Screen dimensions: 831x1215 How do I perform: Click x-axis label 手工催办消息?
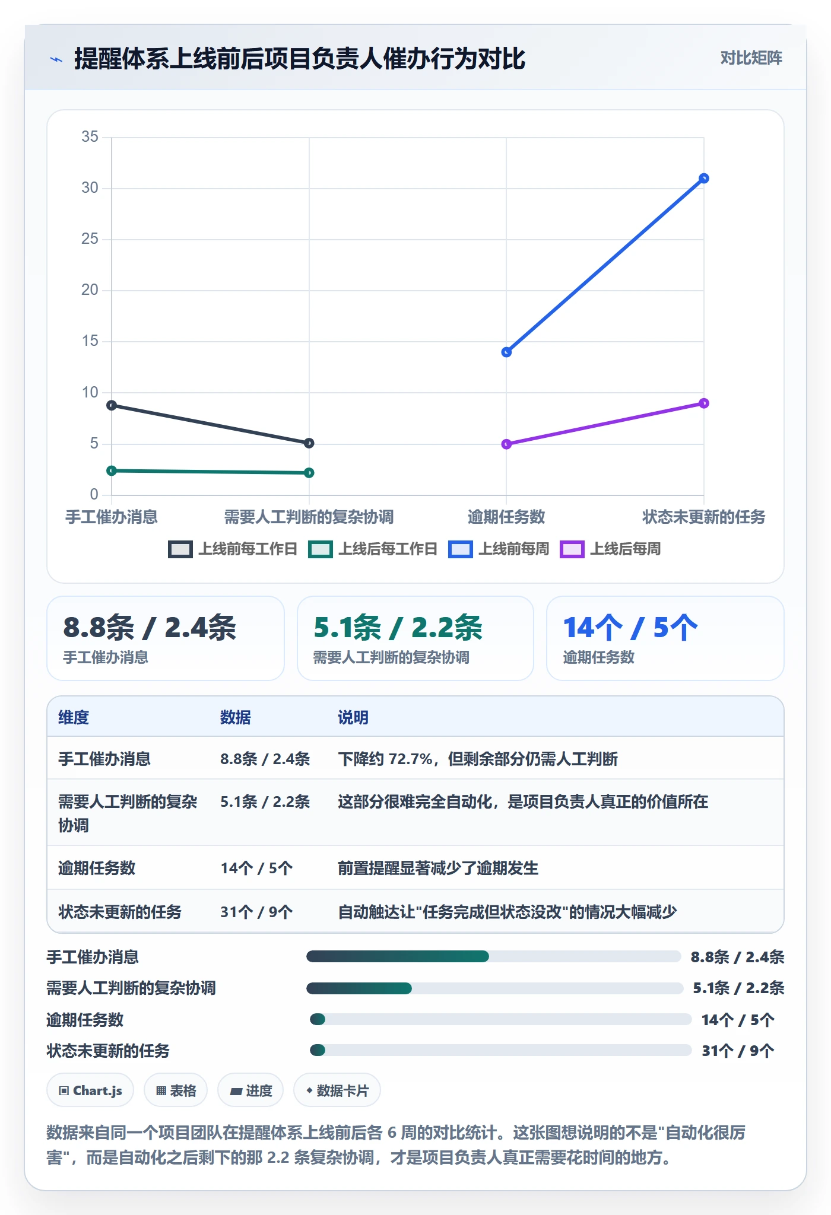click(112, 517)
